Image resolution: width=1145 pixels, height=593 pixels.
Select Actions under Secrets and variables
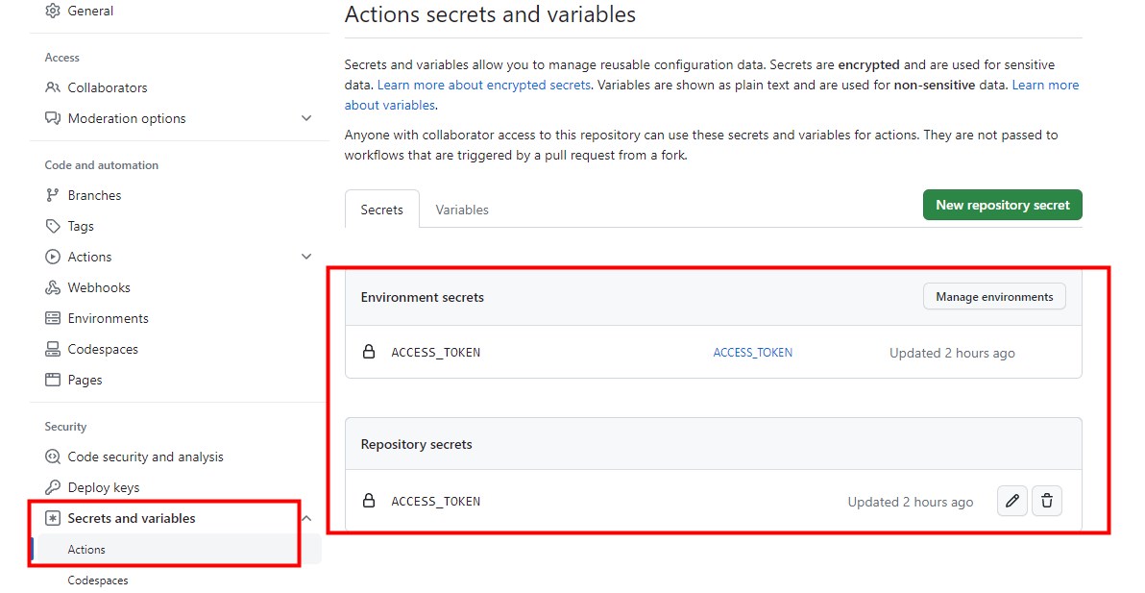click(86, 550)
